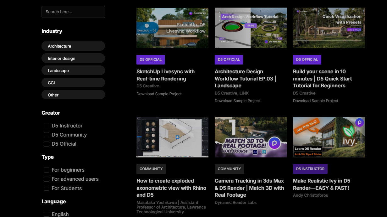Filter by Interior design industry
387x217 pixels.
(73, 58)
